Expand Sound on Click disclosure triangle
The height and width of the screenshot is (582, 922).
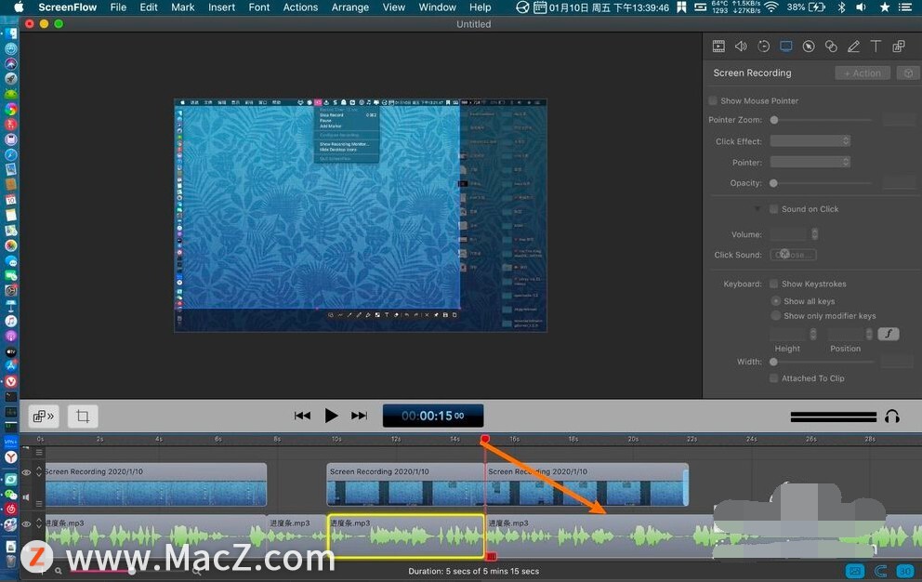[757, 209]
